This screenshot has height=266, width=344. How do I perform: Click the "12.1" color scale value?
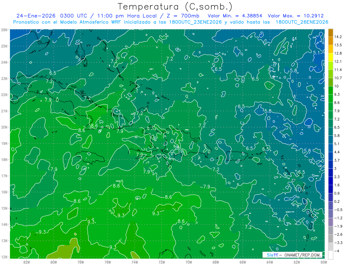coord(338,61)
